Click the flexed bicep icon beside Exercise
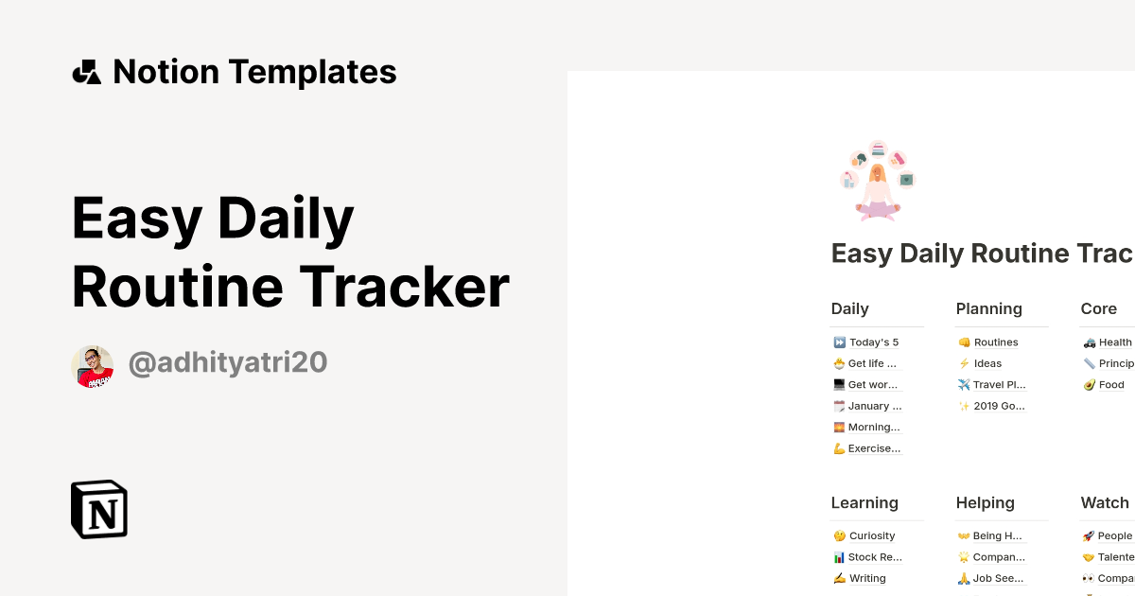This screenshot has width=1135, height=596. pos(838,447)
